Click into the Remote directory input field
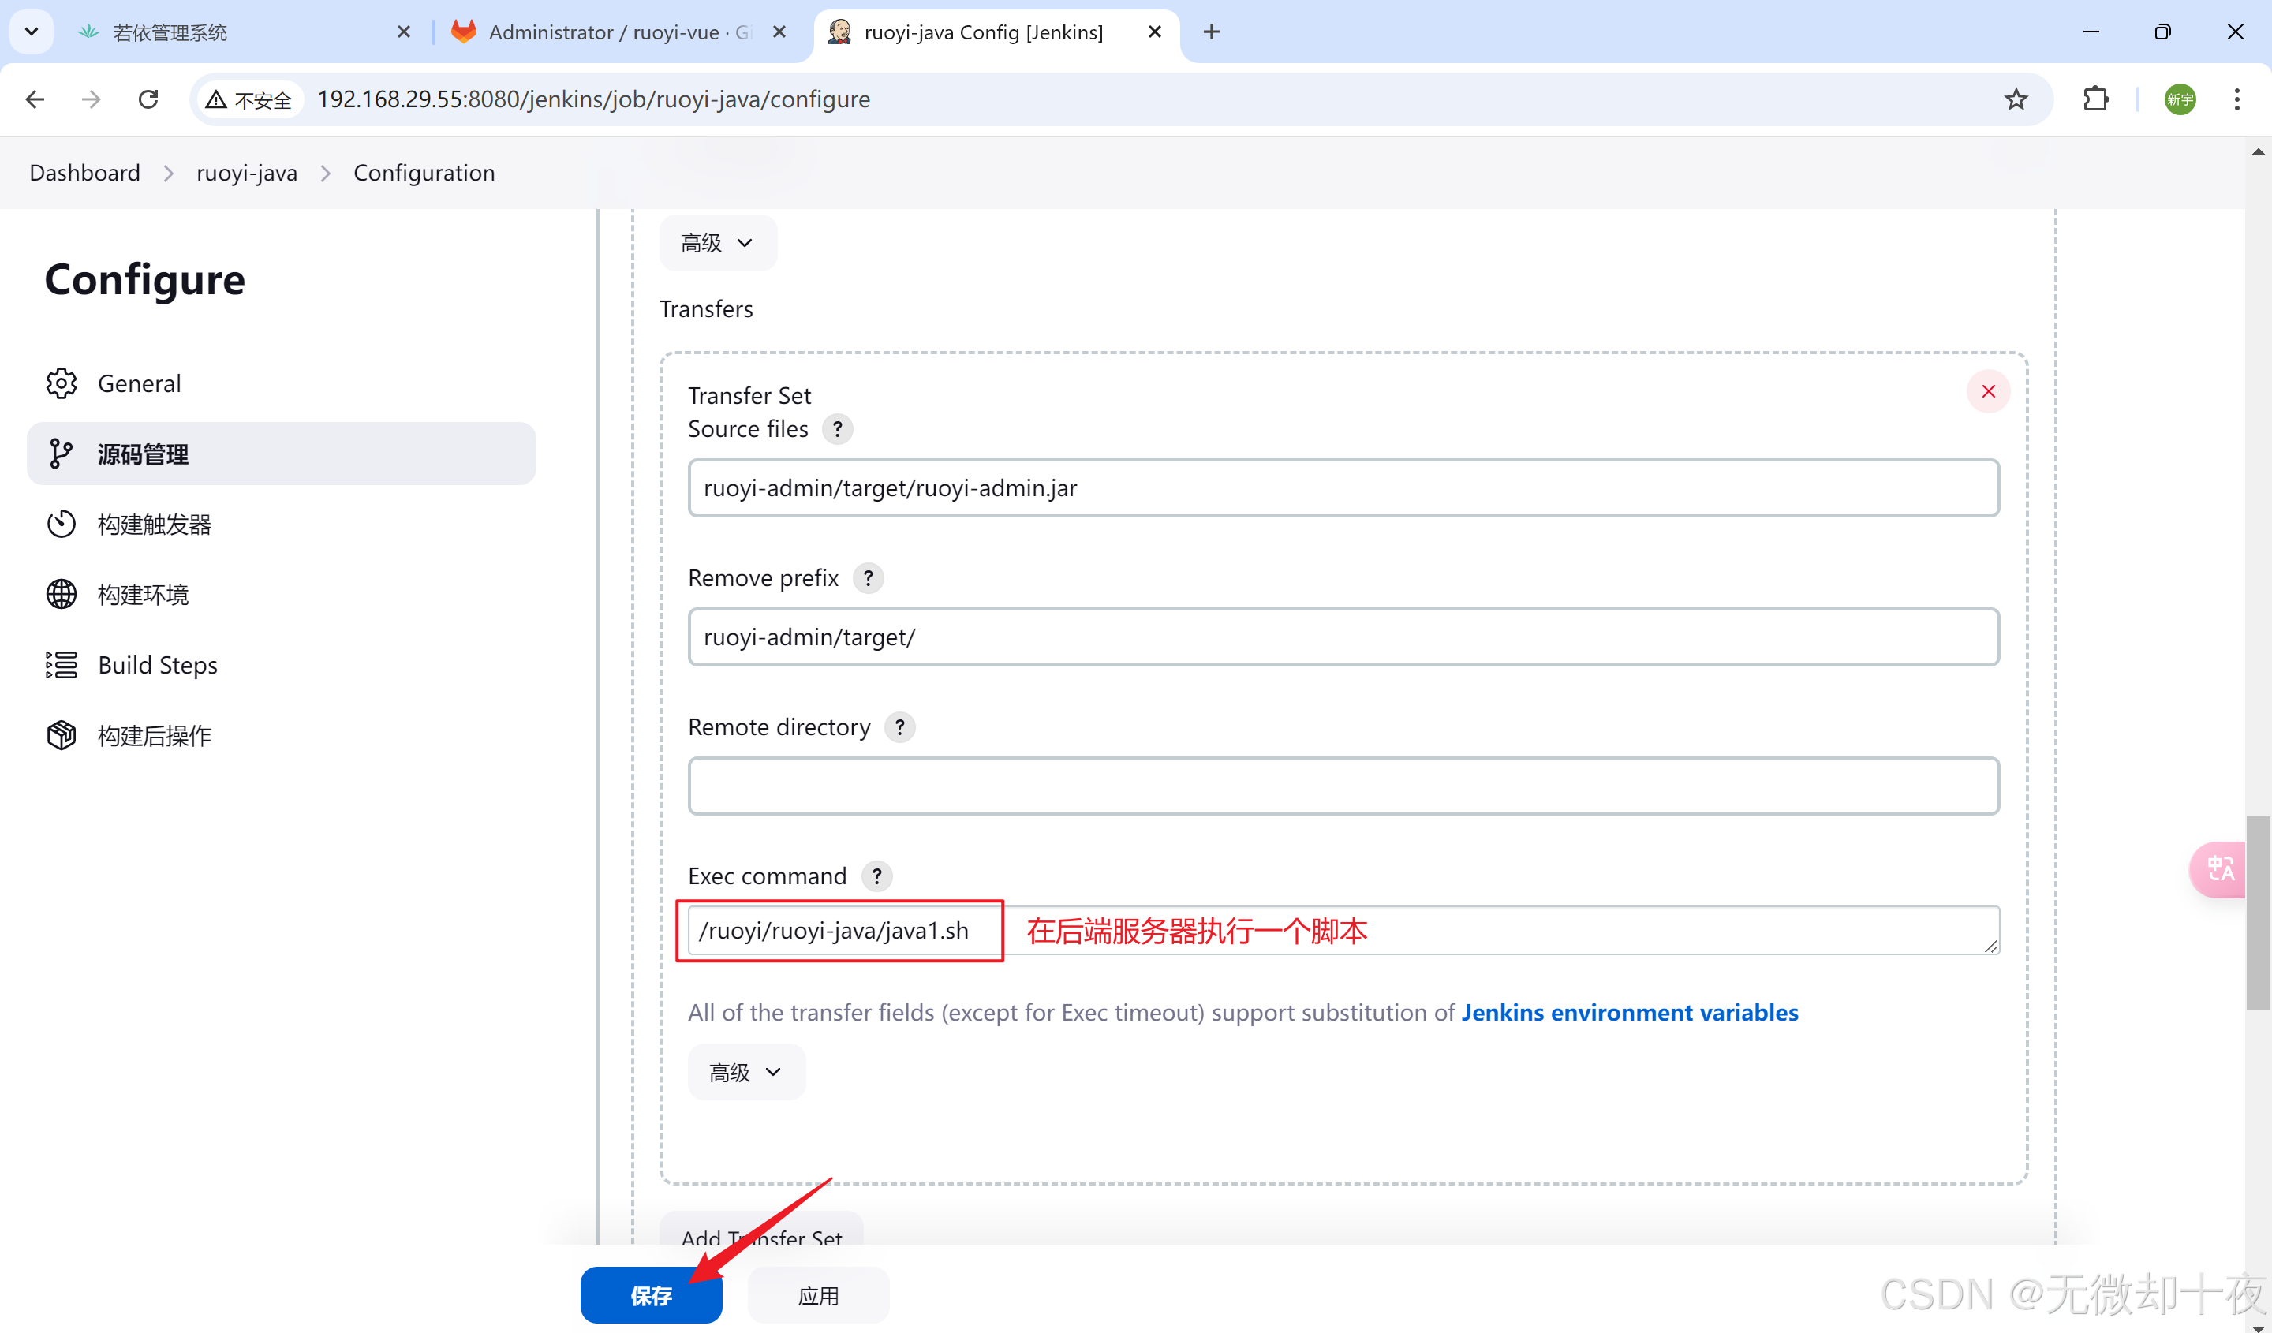This screenshot has width=2272, height=1333. (1343, 786)
